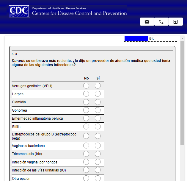Click the exit survey icon
This screenshot has height=181, width=187.
pos(175,22)
